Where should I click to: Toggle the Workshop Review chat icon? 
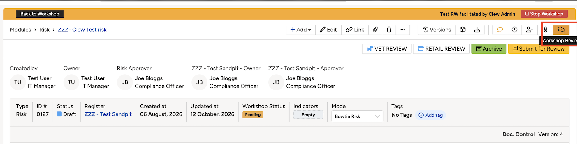(x=561, y=30)
